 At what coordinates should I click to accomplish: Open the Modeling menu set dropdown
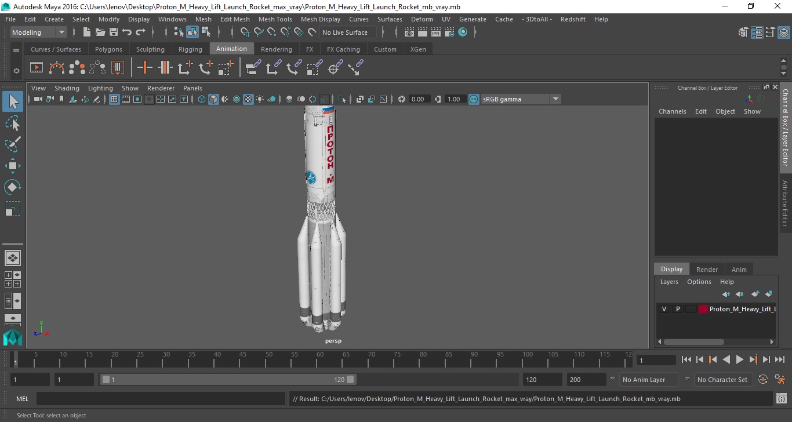39,32
